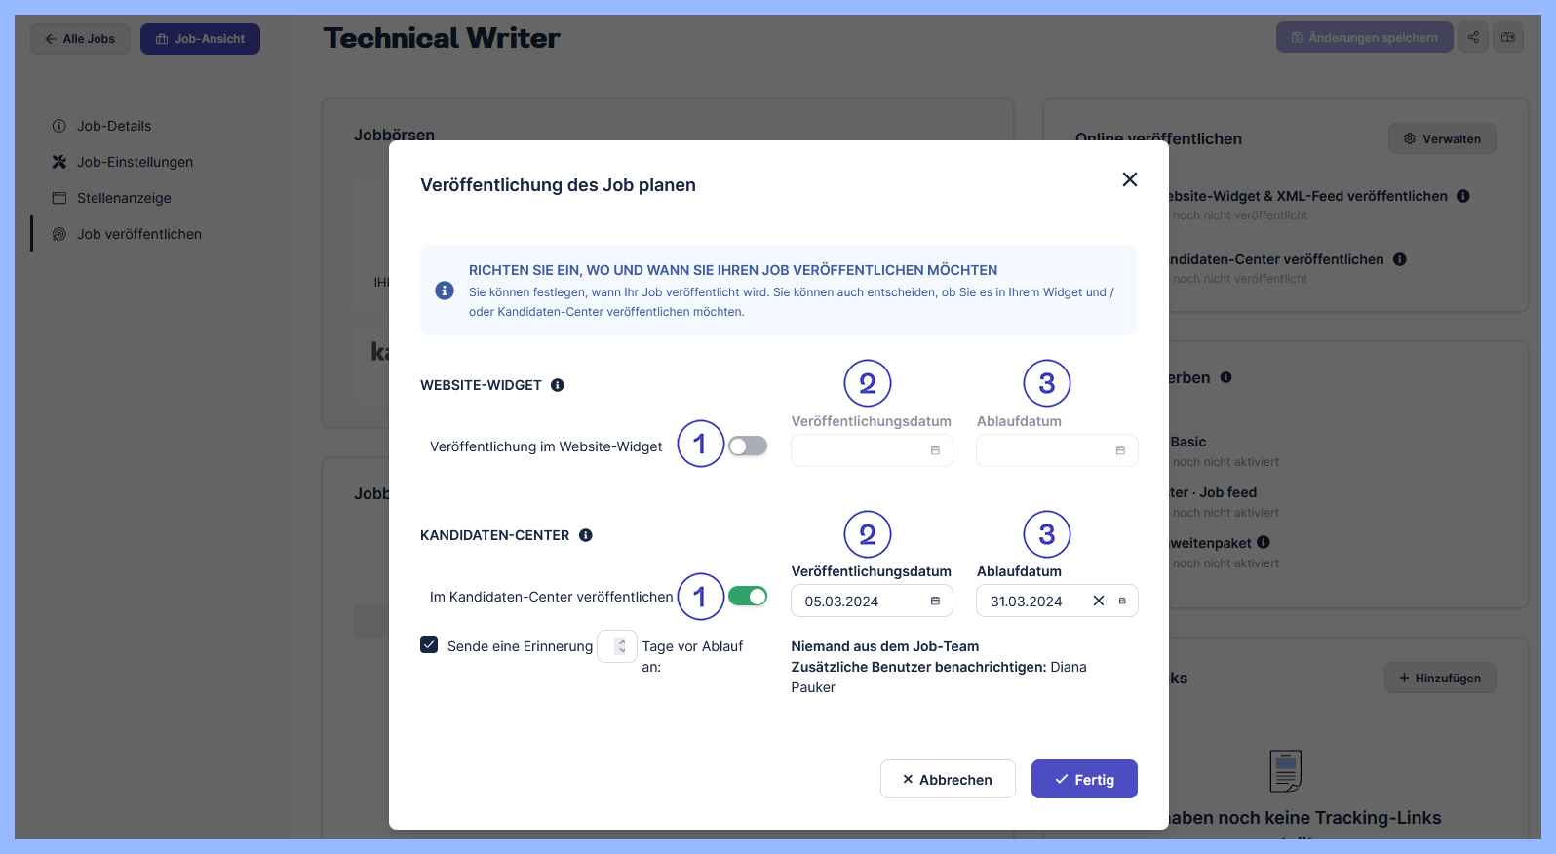Click Kandidaten-Center date field 05.03.2024
This screenshot has width=1556, height=854.
(872, 601)
